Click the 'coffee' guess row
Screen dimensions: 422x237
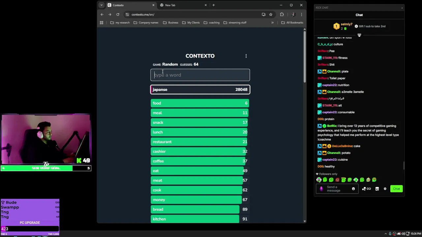point(200,161)
